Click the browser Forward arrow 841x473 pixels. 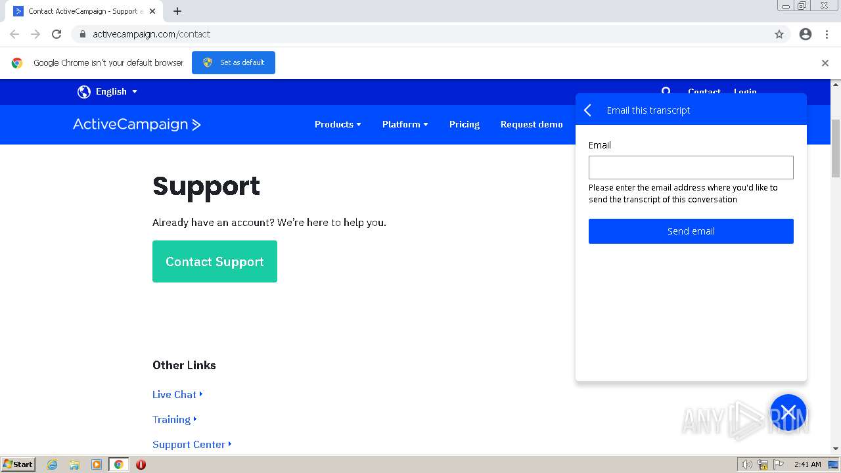pos(35,34)
